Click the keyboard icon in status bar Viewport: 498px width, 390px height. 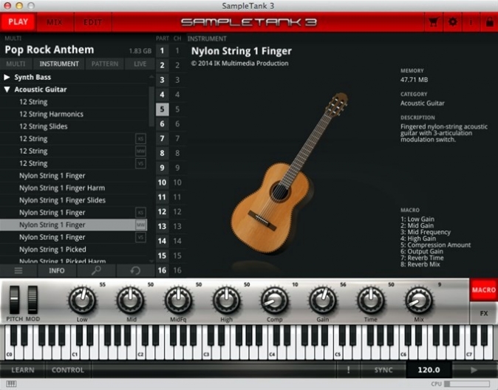click(x=11, y=383)
